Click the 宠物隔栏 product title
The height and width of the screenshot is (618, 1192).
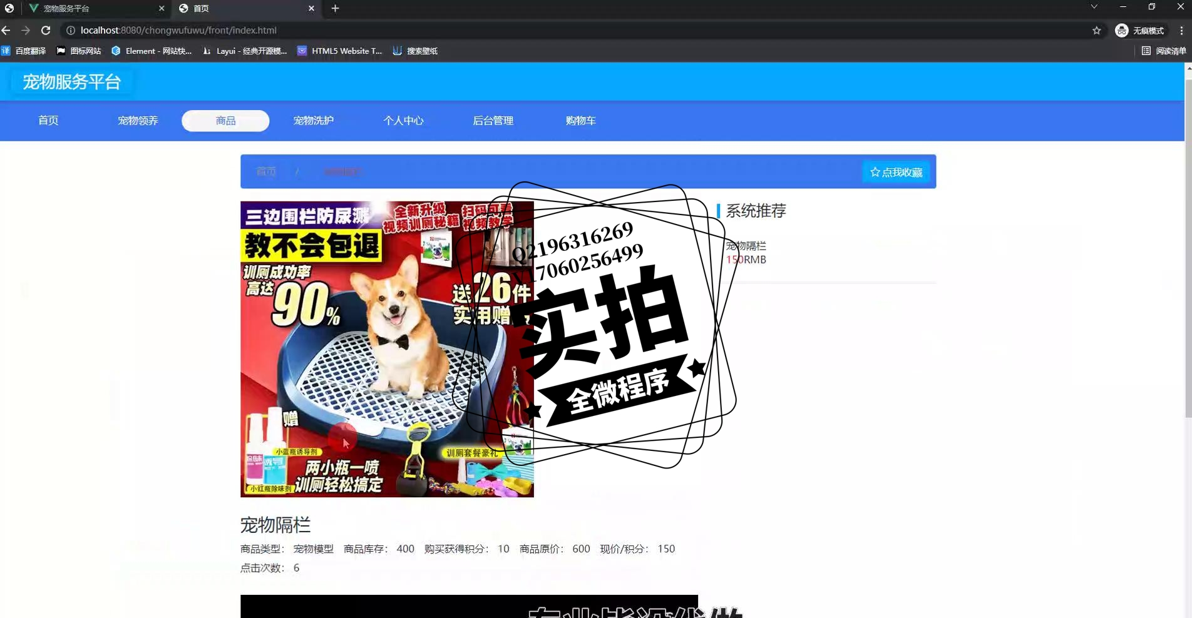[x=275, y=525]
